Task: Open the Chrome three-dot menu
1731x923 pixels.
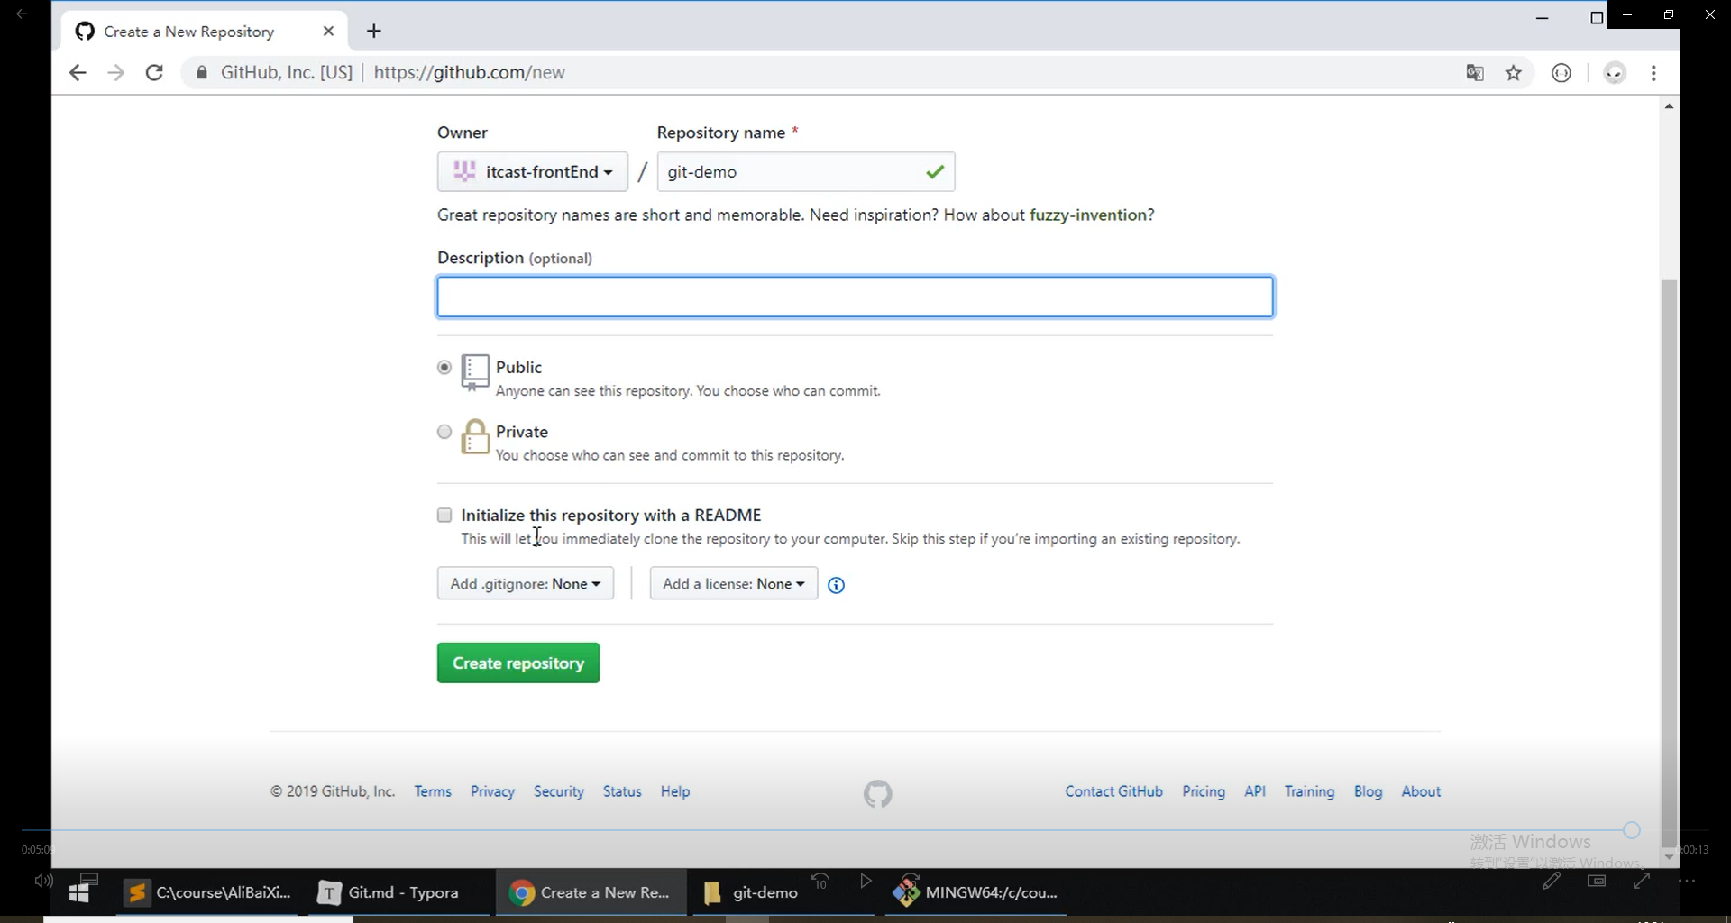Action: pos(1653,73)
